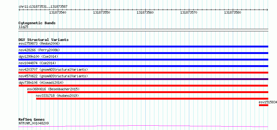Click the left arrow of the ruler
Viewport: 277px width, 130px height.
tap(20, 10)
